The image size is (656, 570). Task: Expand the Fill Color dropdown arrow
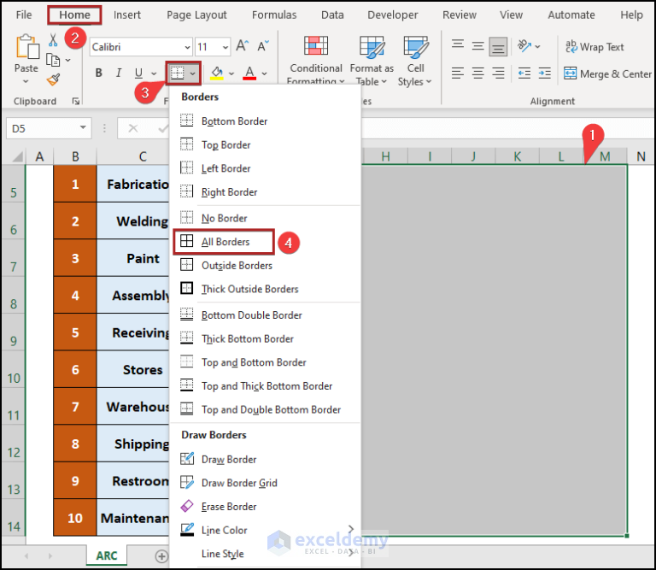pyautogui.click(x=231, y=73)
